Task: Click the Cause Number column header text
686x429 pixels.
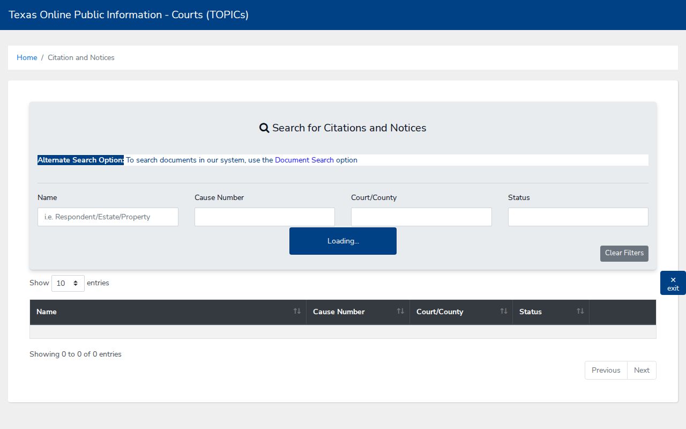Action: coord(339,312)
